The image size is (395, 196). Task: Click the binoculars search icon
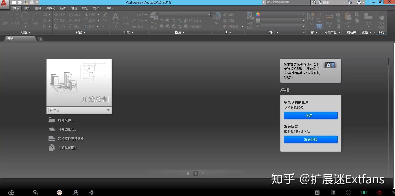pyautogui.click(x=314, y=2)
